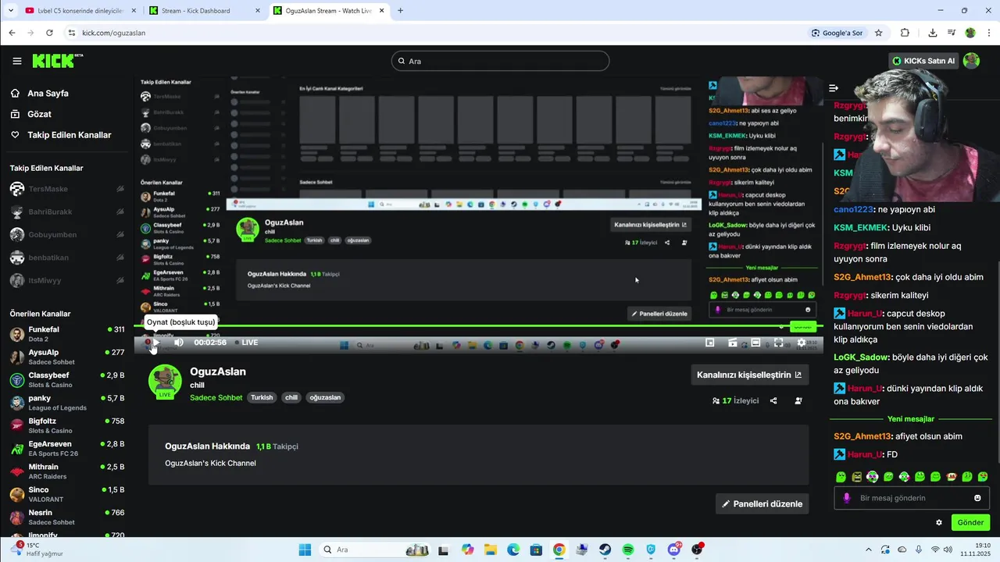
Task: Open the hamburger sidebar menu
Action: (x=17, y=61)
